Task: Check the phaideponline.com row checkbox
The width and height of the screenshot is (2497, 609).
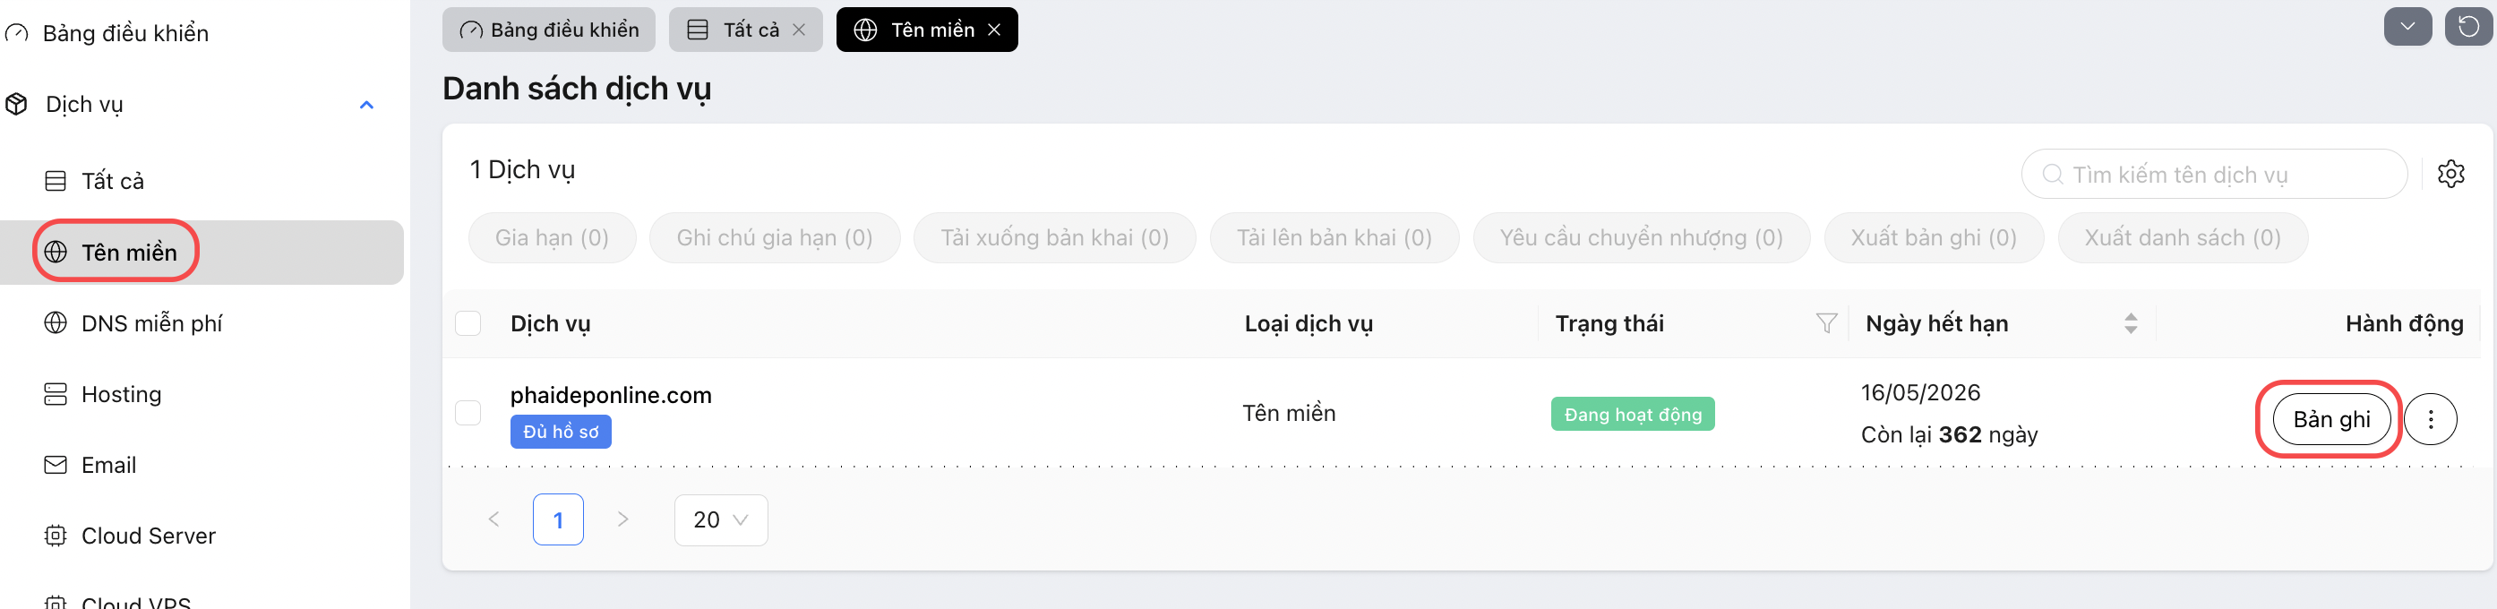Action: pos(468,413)
